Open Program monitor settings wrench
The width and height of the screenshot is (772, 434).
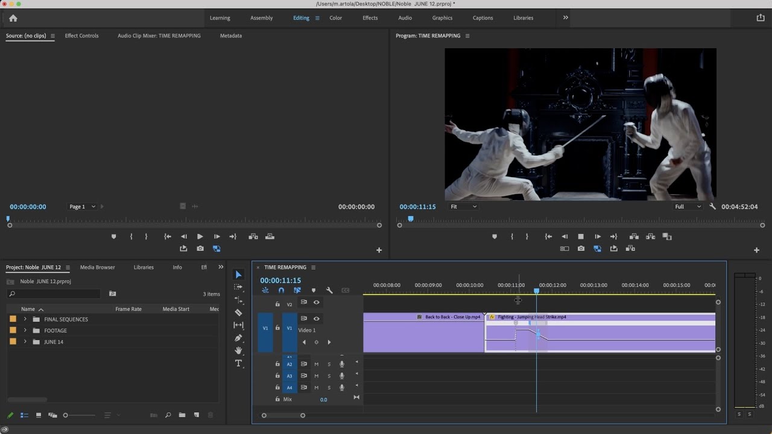712,206
